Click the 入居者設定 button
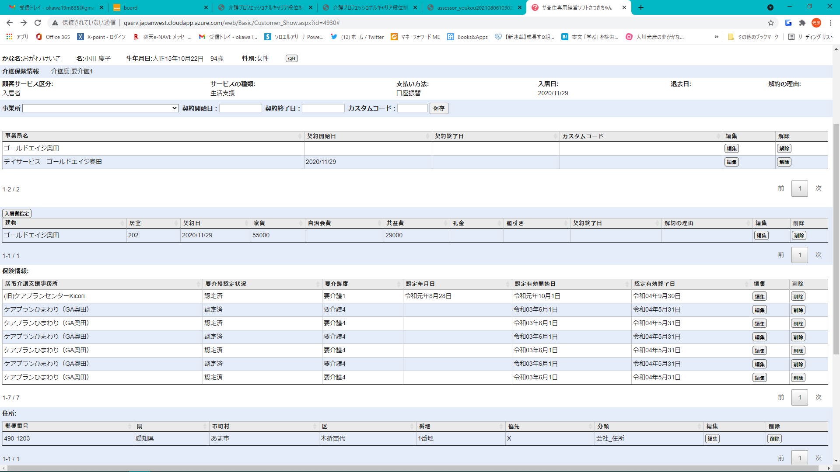This screenshot has width=840, height=472. point(17,214)
